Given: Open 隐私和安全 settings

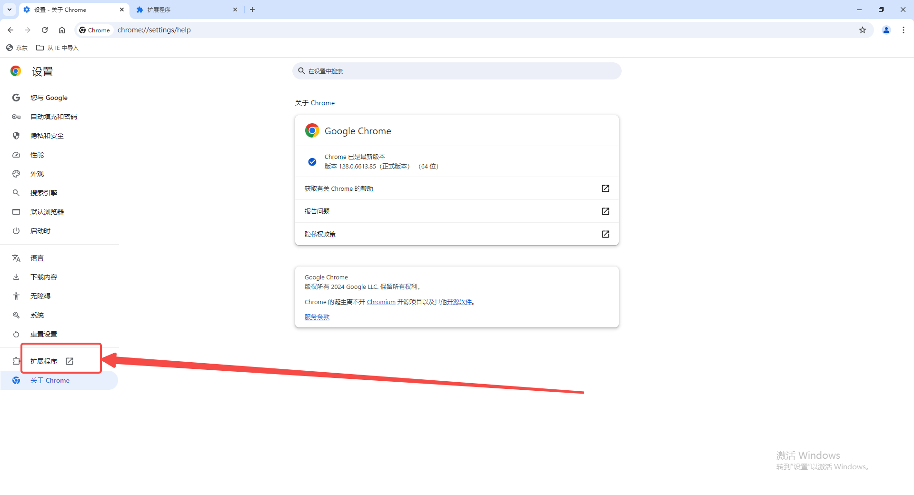Looking at the screenshot, I should click(x=59, y=136).
